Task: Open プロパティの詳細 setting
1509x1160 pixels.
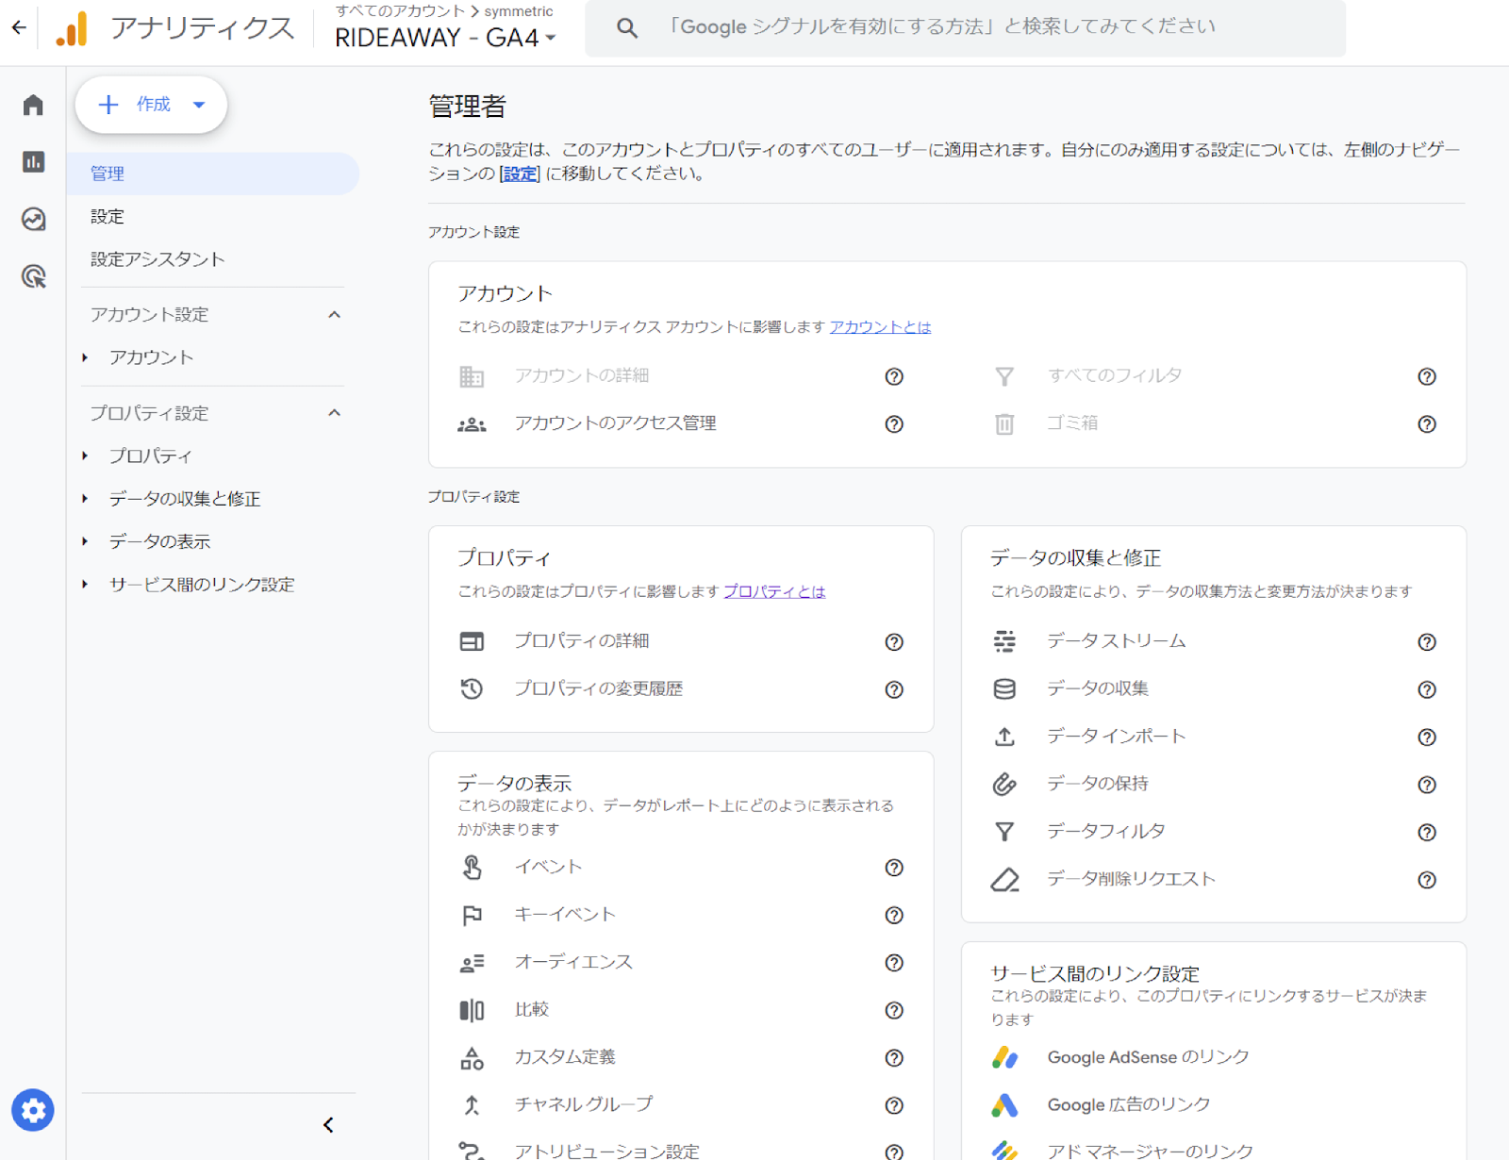Action: (582, 641)
